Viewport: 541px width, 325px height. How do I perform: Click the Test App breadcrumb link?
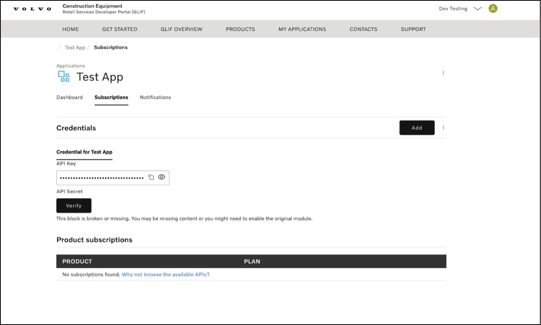coord(75,47)
